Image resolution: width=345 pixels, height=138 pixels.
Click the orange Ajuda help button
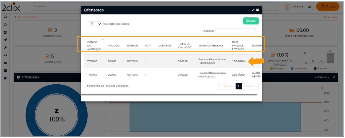tap(328, 7)
